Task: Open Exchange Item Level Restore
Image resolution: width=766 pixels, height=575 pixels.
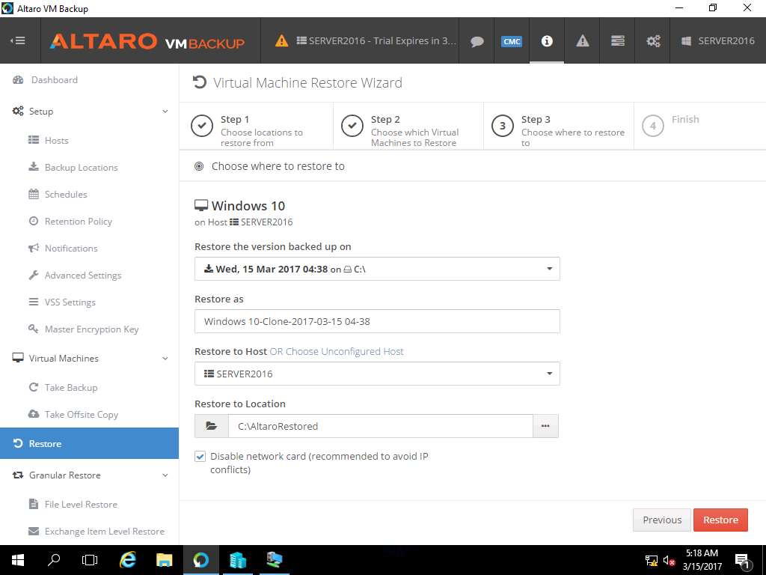Action: click(x=104, y=531)
